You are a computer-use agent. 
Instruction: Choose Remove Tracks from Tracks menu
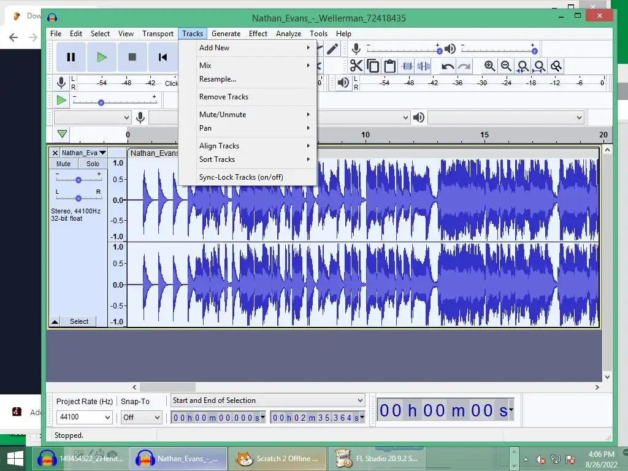point(248,97)
